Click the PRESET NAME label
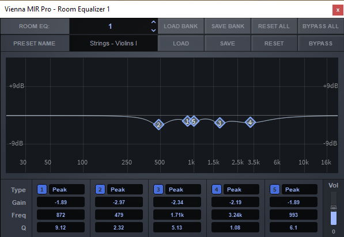This screenshot has width=344, height=237. coord(35,43)
